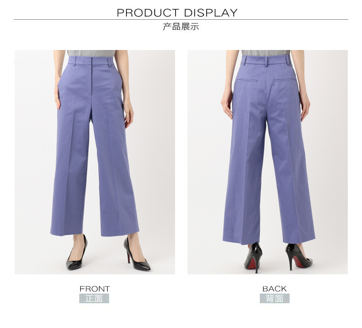This screenshot has width=362, height=328.
Task: Open the front view pants photo
Action: click(x=95, y=162)
